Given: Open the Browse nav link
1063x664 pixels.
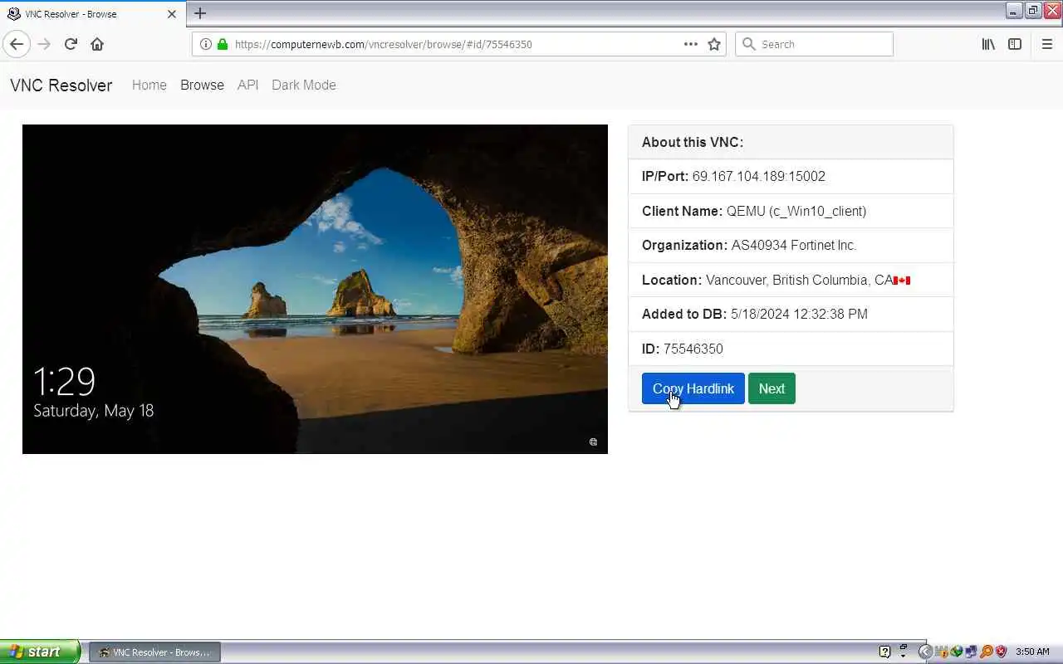Looking at the screenshot, I should pyautogui.click(x=202, y=85).
